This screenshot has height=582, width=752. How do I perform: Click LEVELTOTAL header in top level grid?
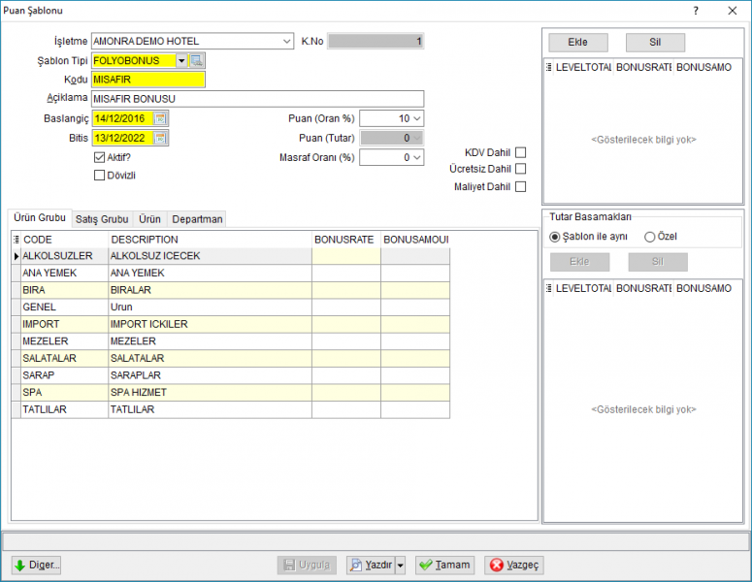click(x=583, y=67)
